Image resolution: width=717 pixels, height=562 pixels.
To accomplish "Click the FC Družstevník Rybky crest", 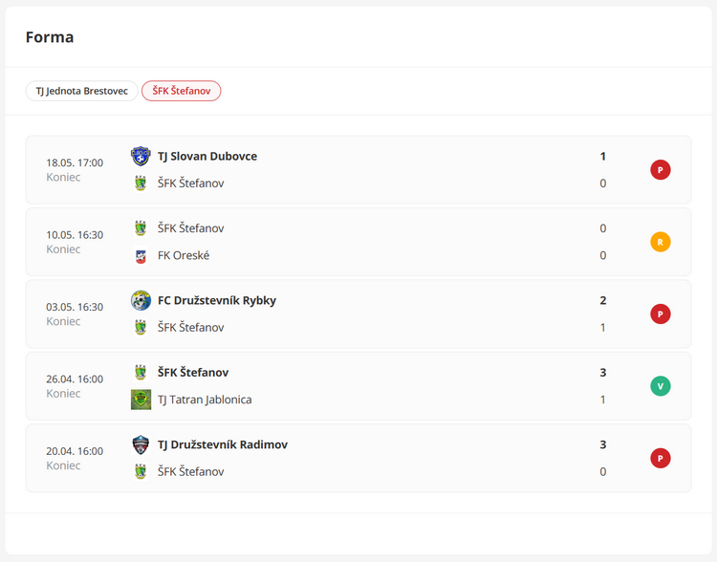I will [141, 300].
